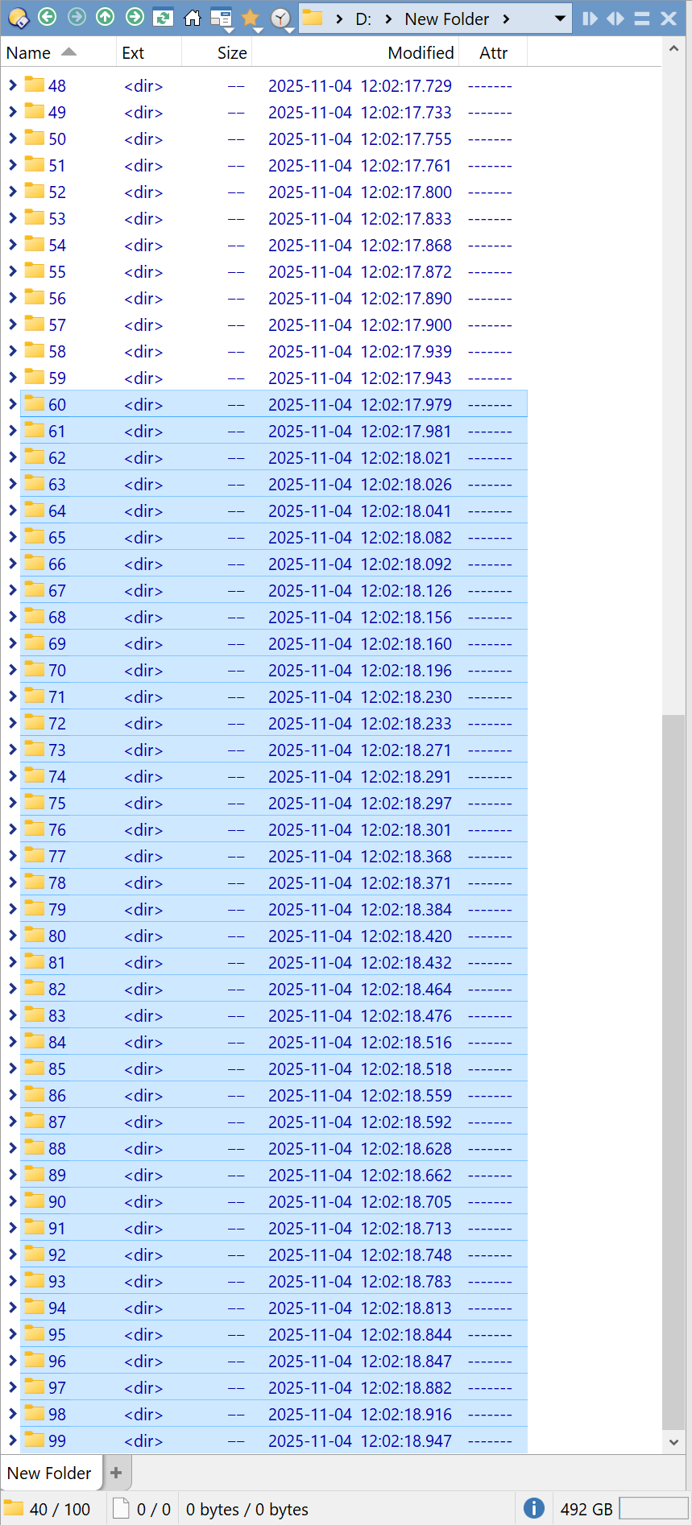Go up to the parent folder
Screen dimensions: 692x1525
click(x=105, y=17)
